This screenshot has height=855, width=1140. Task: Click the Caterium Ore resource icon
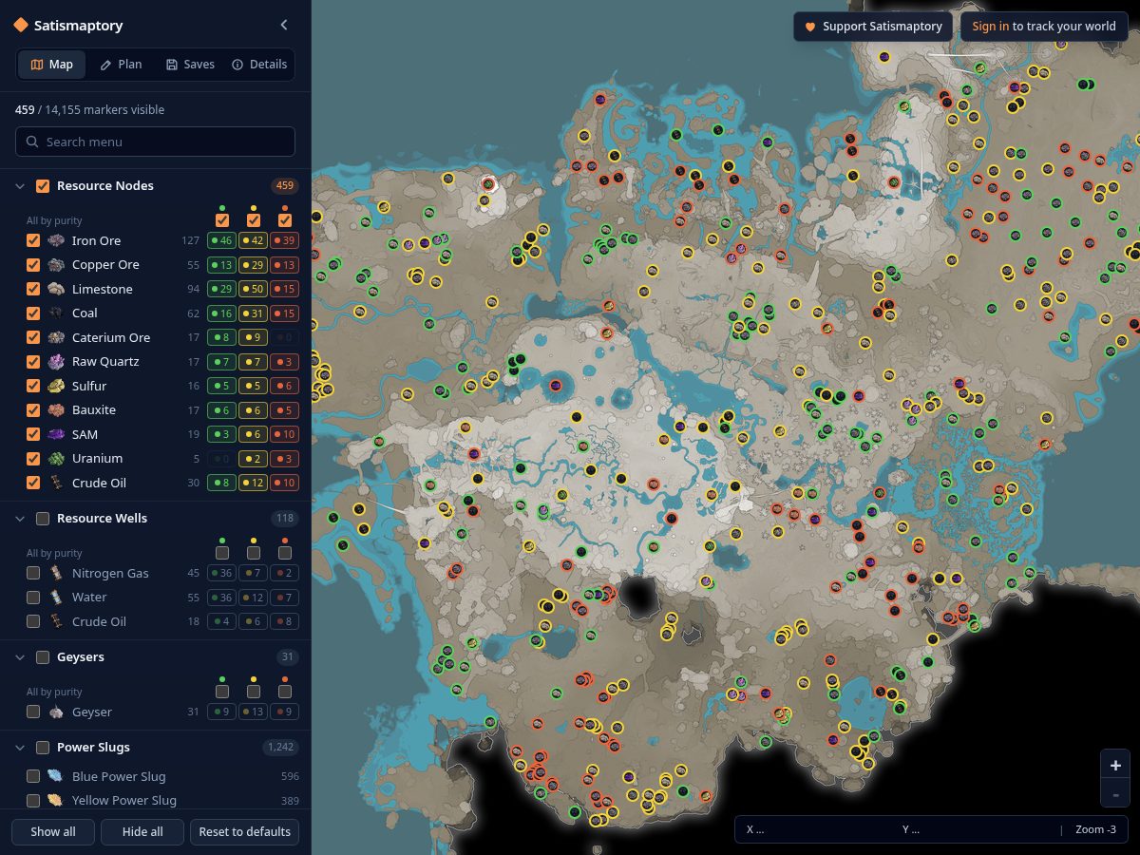click(56, 337)
